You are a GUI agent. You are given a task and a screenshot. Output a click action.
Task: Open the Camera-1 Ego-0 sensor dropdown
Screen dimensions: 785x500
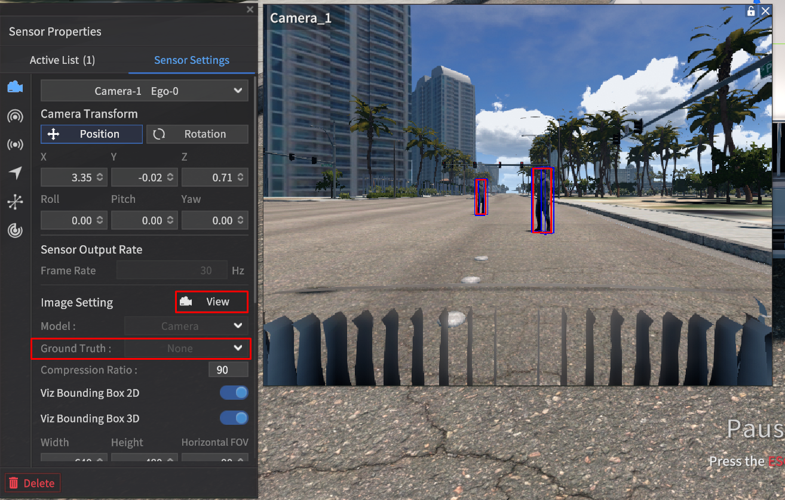144,91
